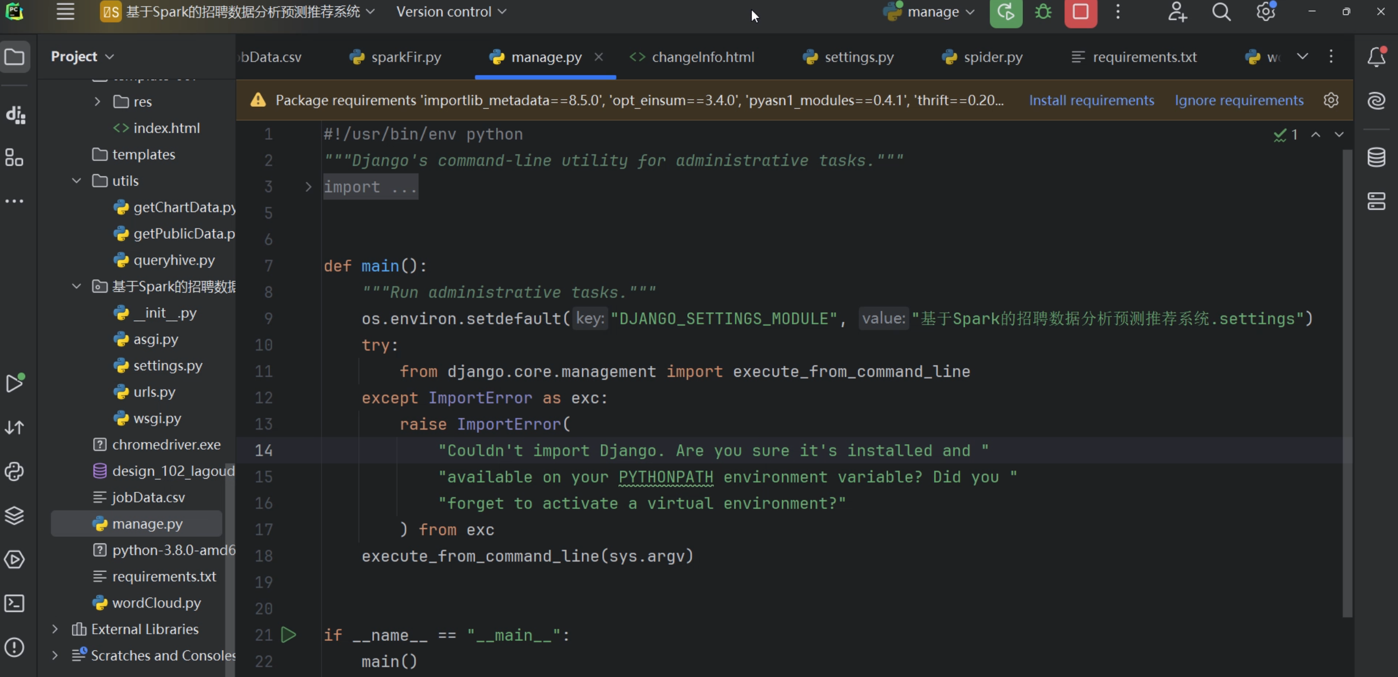The width and height of the screenshot is (1398, 677).
Task: Click Ignore requirements link
Action: pyautogui.click(x=1239, y=100)
